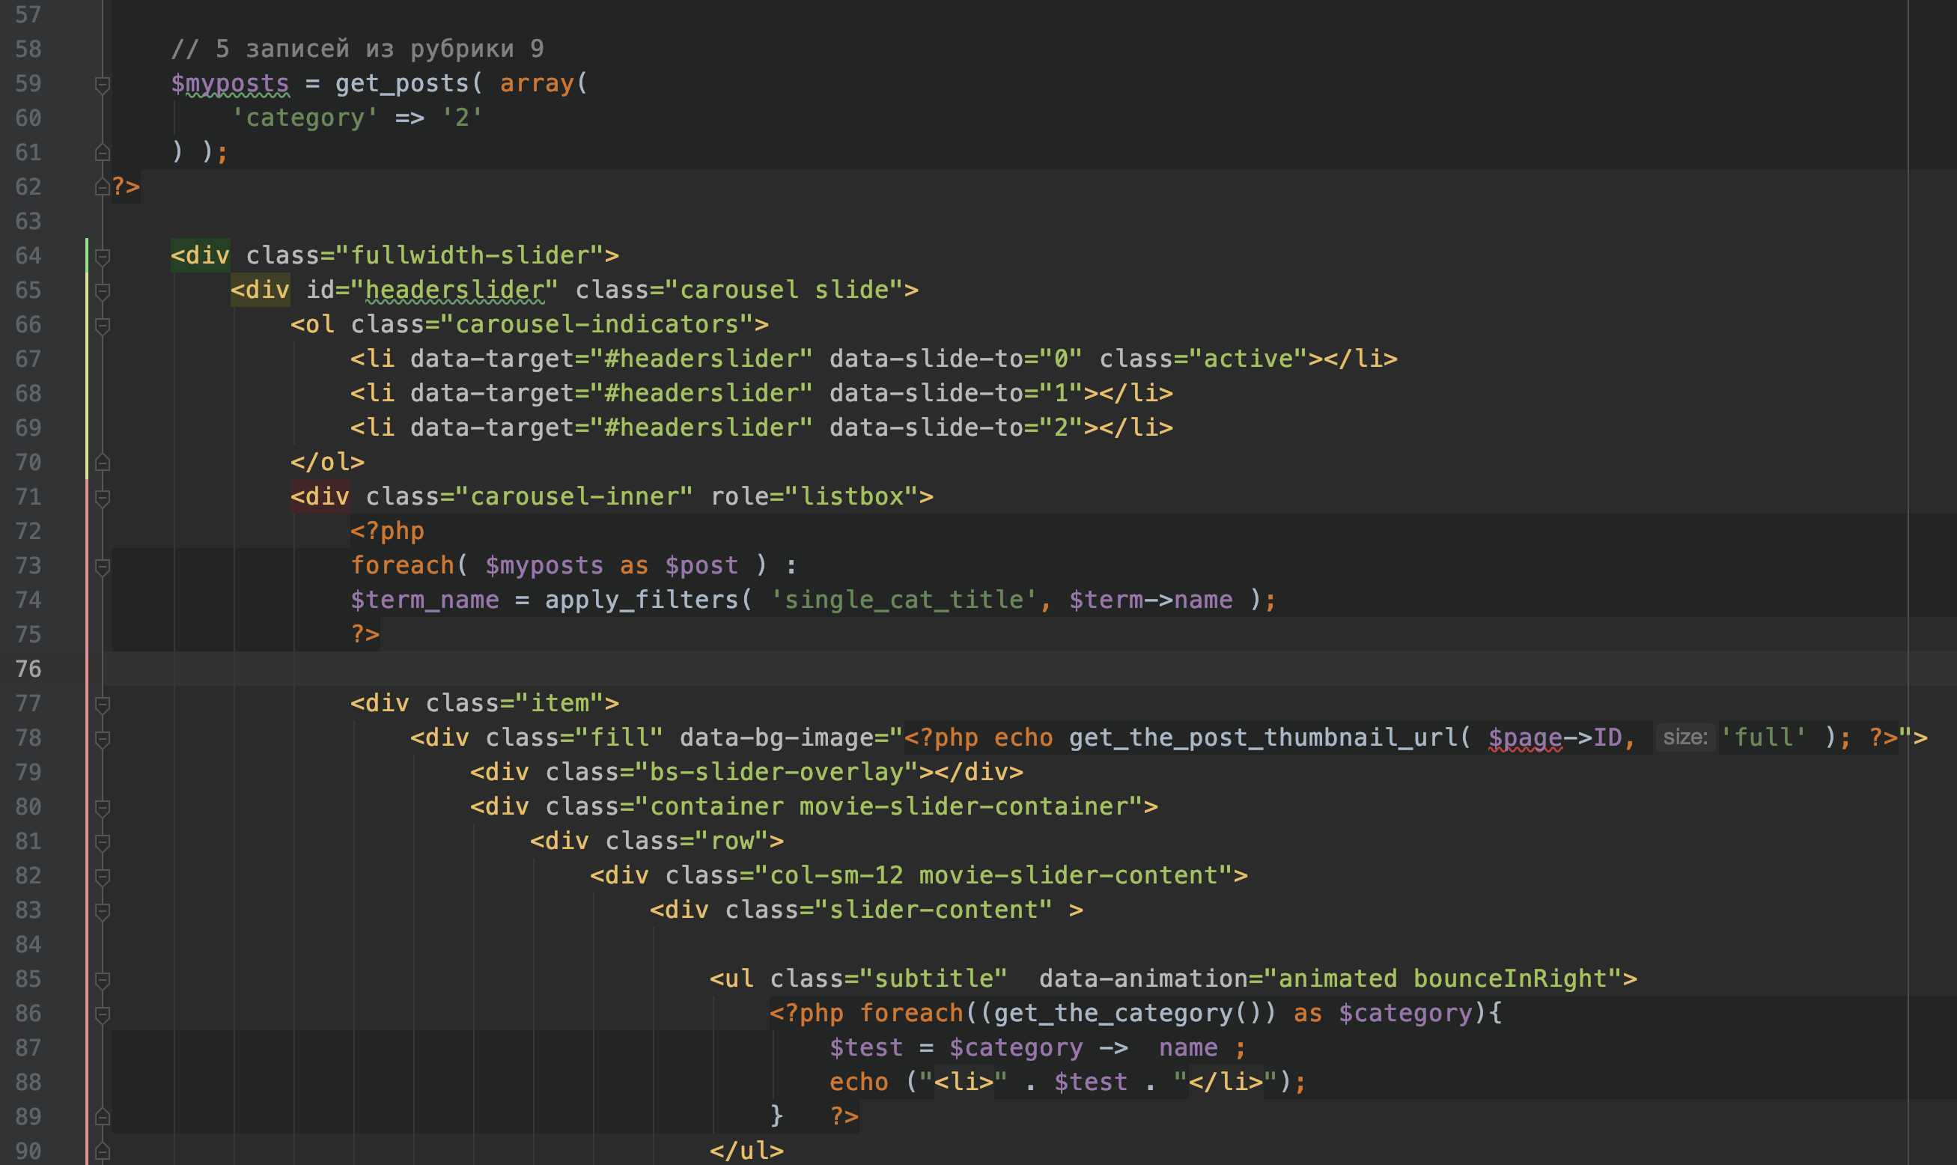This screenshot has width=1957, height=1165.
Task: Fold the foreach block at line 73
Action: coord(102,566)
